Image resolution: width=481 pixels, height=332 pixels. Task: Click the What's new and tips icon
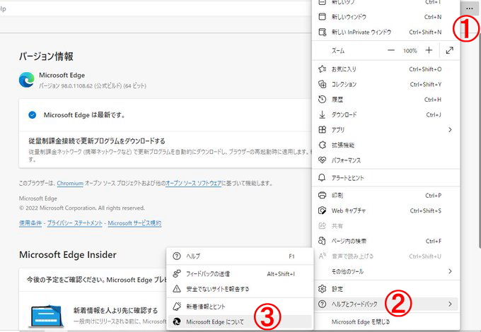point(177,307)
